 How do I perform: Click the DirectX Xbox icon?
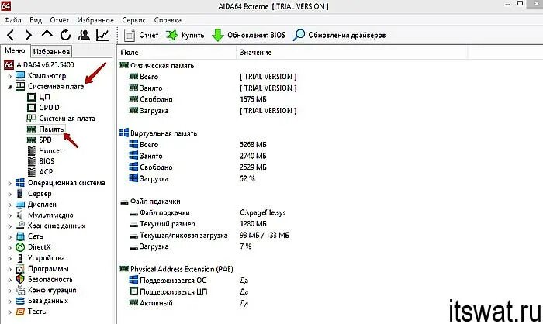pyautogui.click(x=20, y=247)
